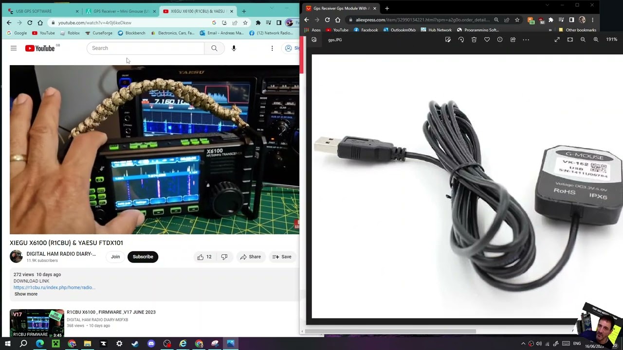623x350 pixels.
Task: Show file info for gps.JPG
Action: [500, 39]
